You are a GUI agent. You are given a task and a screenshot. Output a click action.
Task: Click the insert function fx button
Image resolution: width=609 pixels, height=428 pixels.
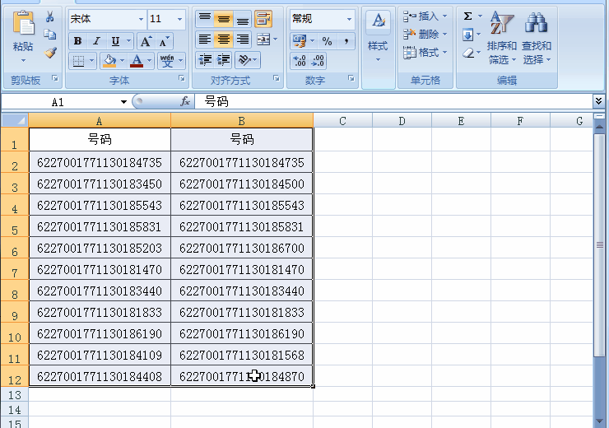click(185, 102)
